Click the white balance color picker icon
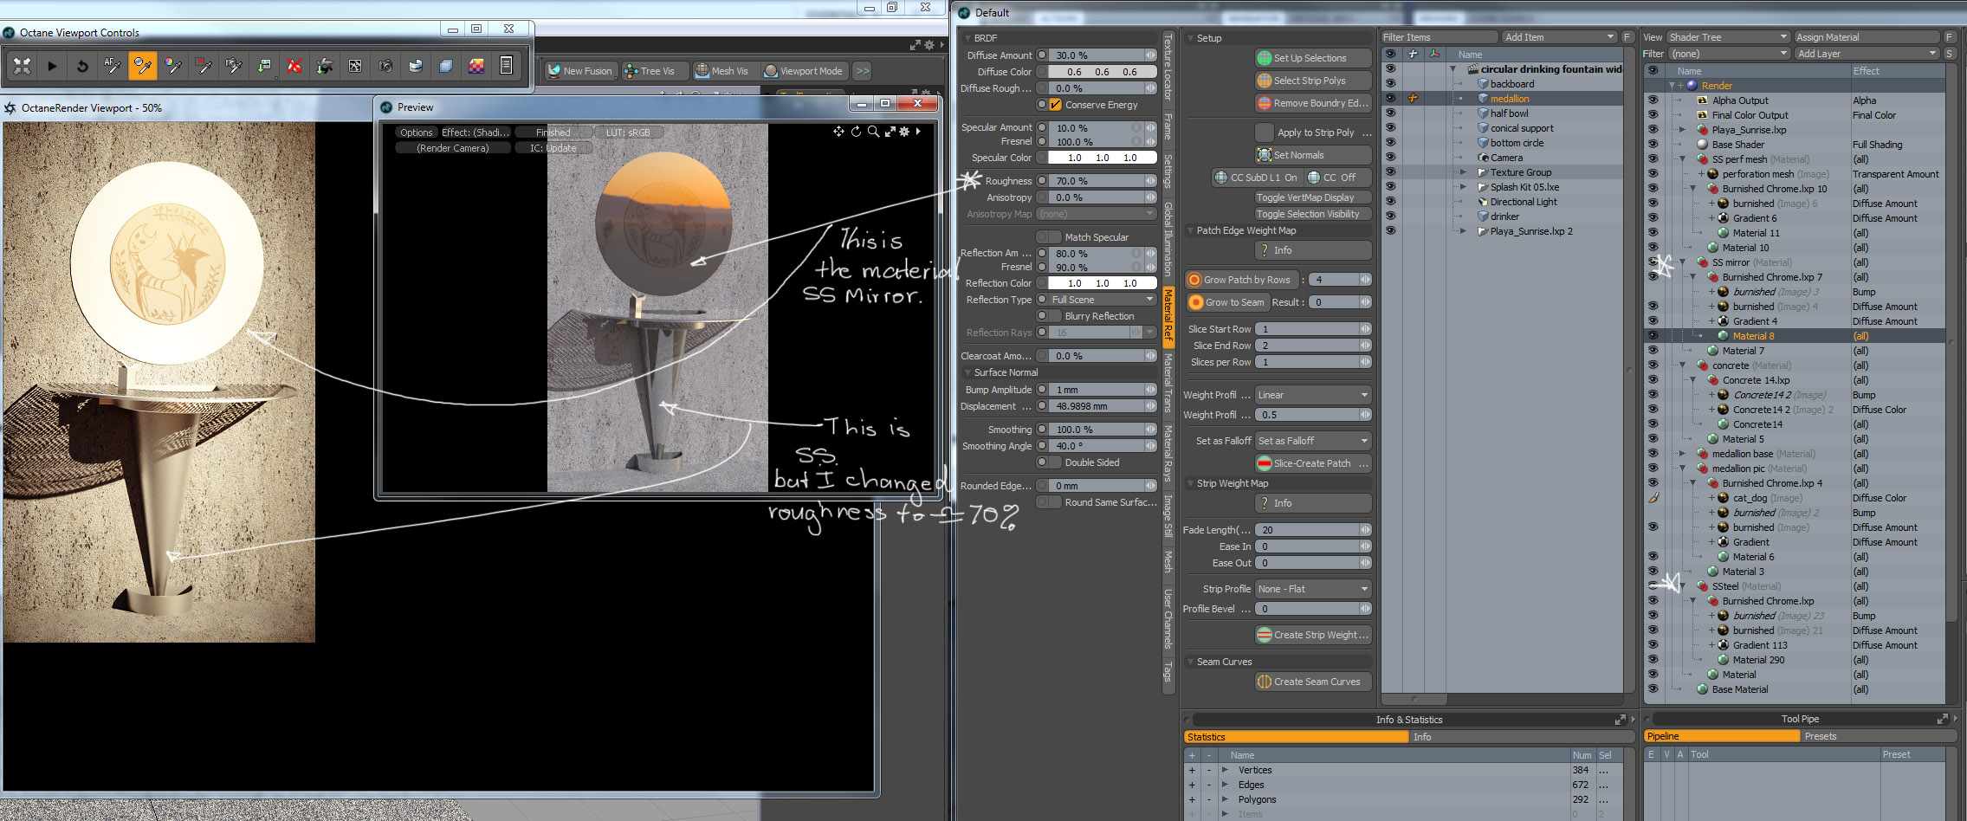Viewport: 1967px width, 821px height. pos(173,66)
